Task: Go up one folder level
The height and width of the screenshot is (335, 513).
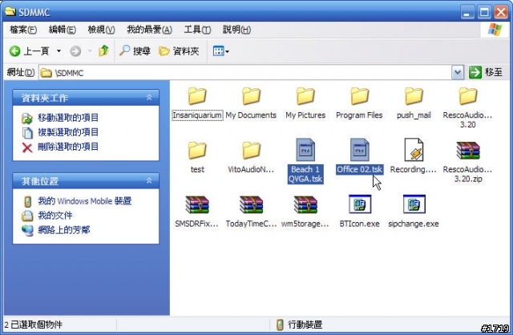Action: (x=103, y=50)
